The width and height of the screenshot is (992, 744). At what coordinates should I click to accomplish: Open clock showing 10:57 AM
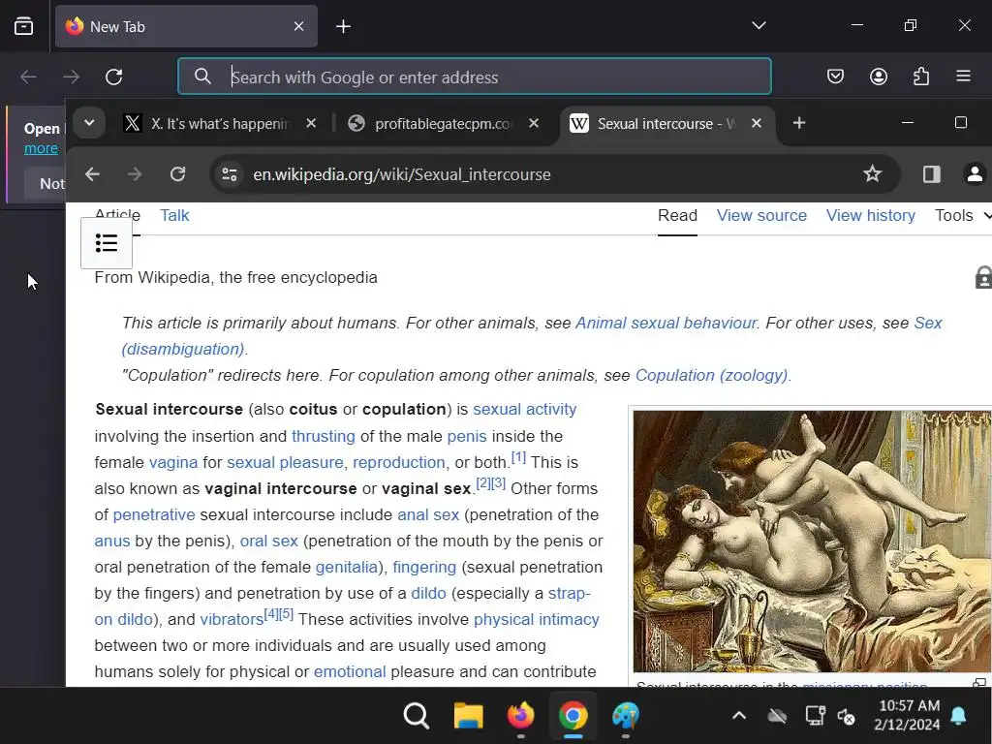point(909,715)
